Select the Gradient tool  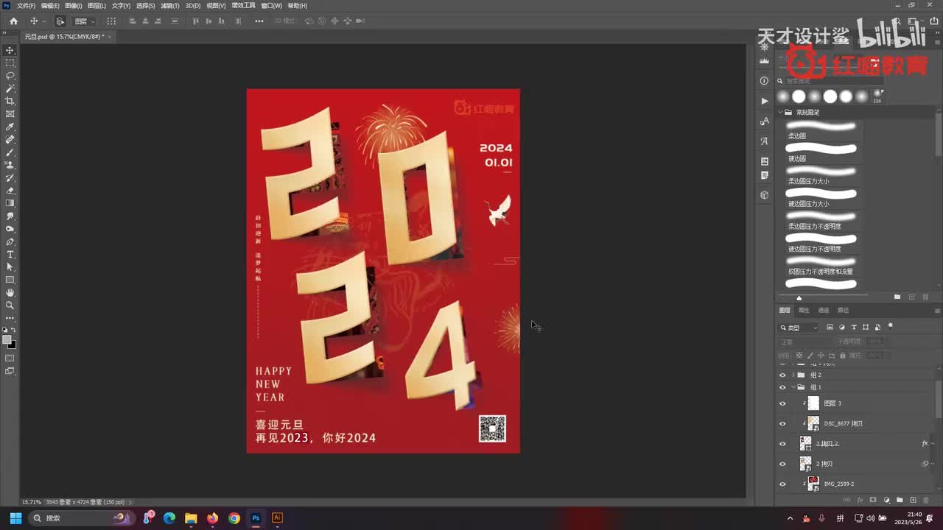[10, 203]
